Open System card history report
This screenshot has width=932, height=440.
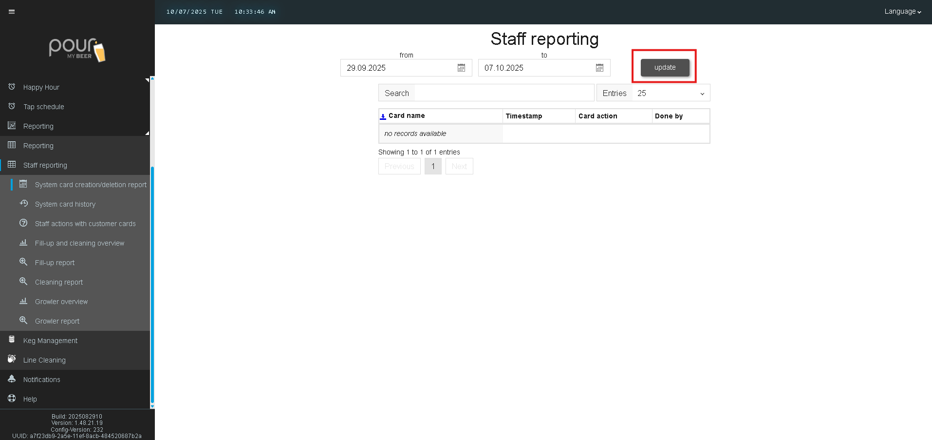tap(65, 204)
